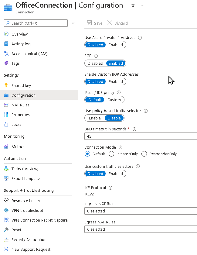
Task: Set Custom BGP Addresses to Disabled
Action: coord(95,81)
